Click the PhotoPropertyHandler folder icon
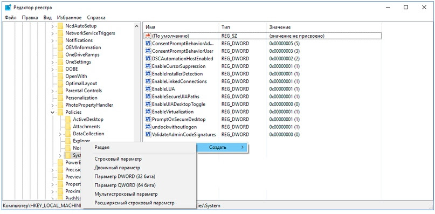435x214 pixels. pos(60,105)
